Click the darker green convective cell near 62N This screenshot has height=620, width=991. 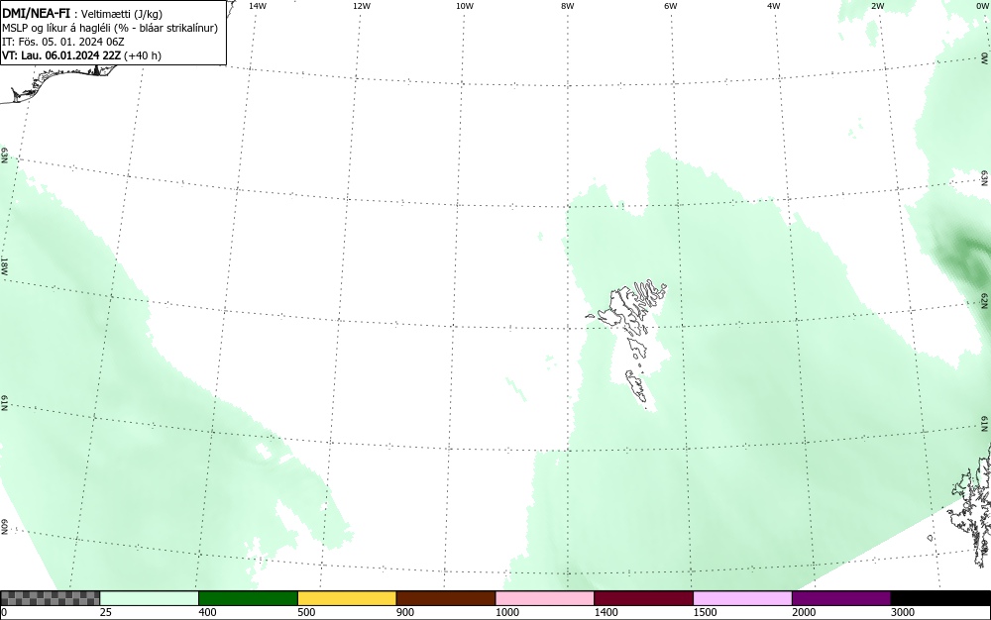[967, 256]
